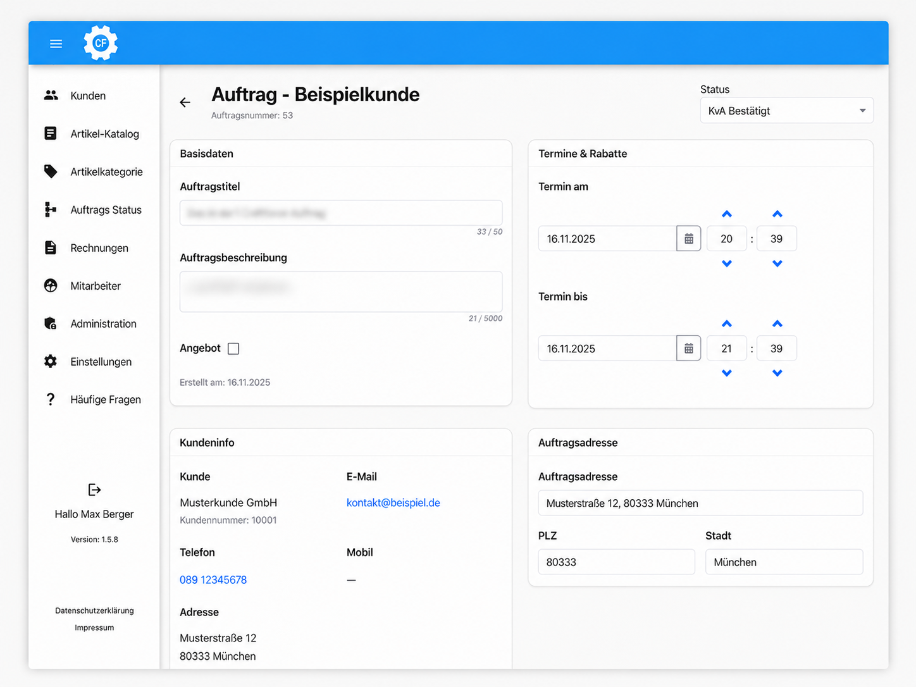Decrease the Termin bis hour

click(x=727, y=373)
